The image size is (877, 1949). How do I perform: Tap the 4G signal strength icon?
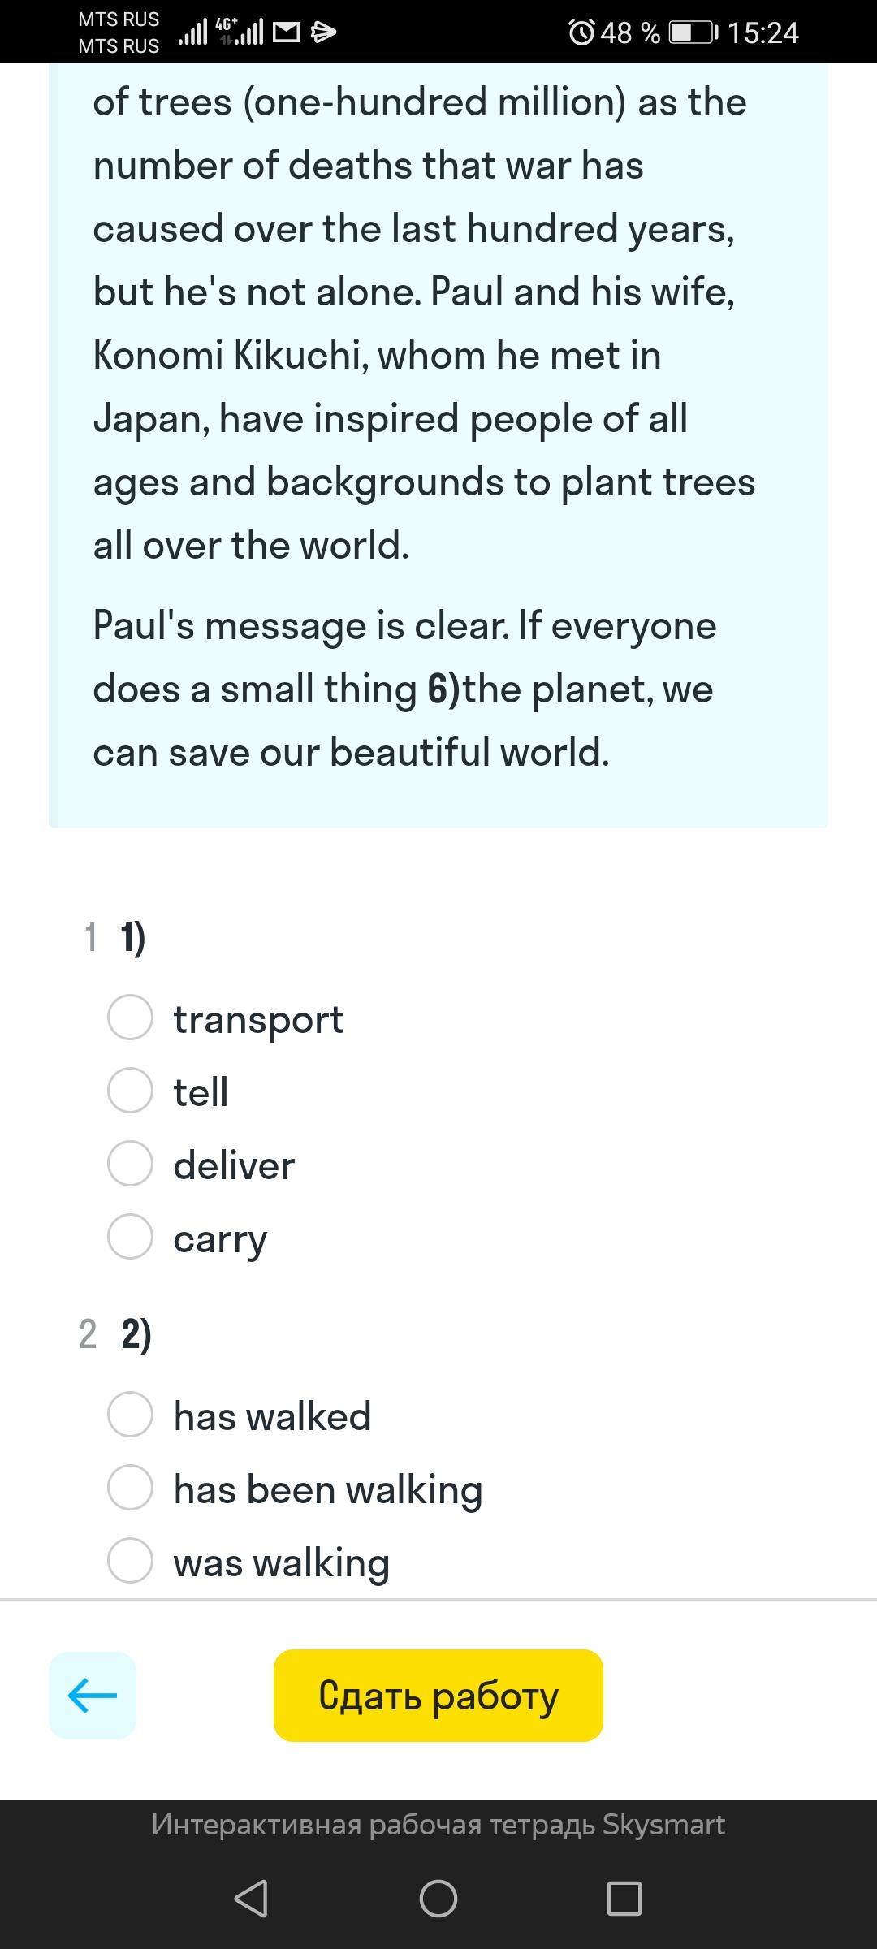coord(240,32)
